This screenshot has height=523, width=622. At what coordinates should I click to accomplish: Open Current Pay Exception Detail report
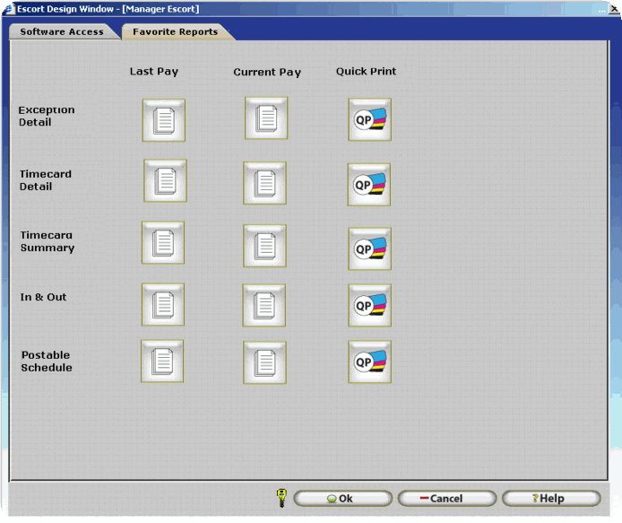pyautogui.click(x=266, y=118)
